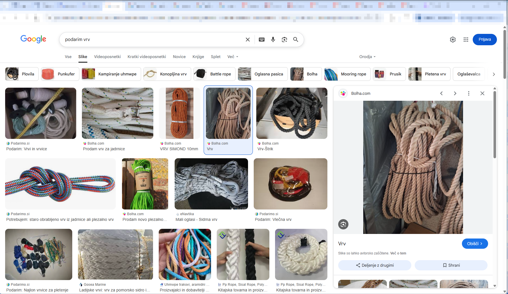Share image with Deljenje z drugimi
This screenshot has height=294, width=508.
coord(375,265)
